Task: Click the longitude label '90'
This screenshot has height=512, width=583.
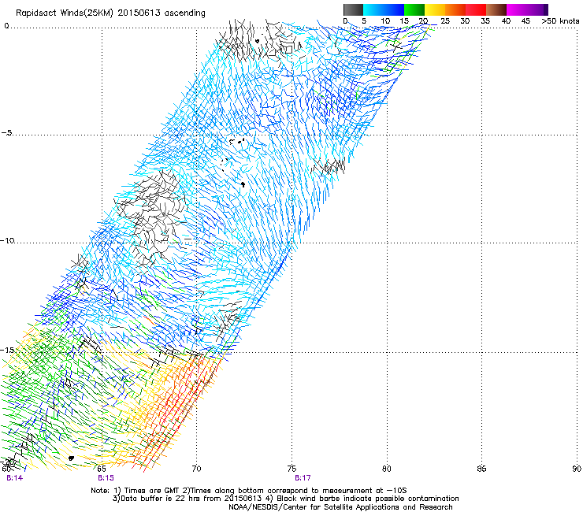Action: pyautogui.click(x=577, y=469)
